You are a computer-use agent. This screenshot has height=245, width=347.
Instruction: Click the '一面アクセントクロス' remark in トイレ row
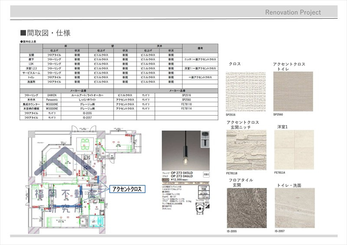coord(200,77)
